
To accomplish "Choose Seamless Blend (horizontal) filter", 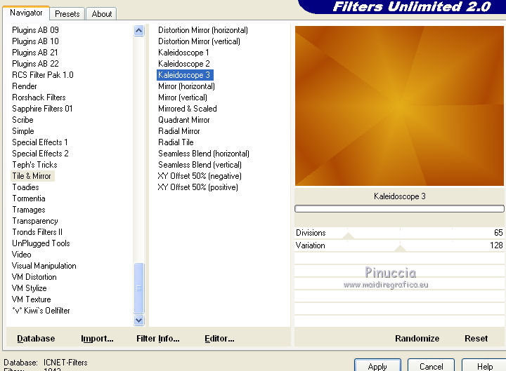I will coord(204,154).
